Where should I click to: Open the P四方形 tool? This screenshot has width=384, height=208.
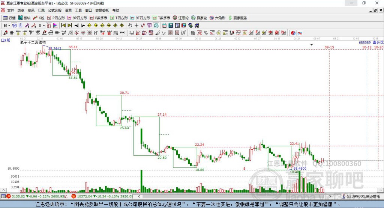(56, 18)
